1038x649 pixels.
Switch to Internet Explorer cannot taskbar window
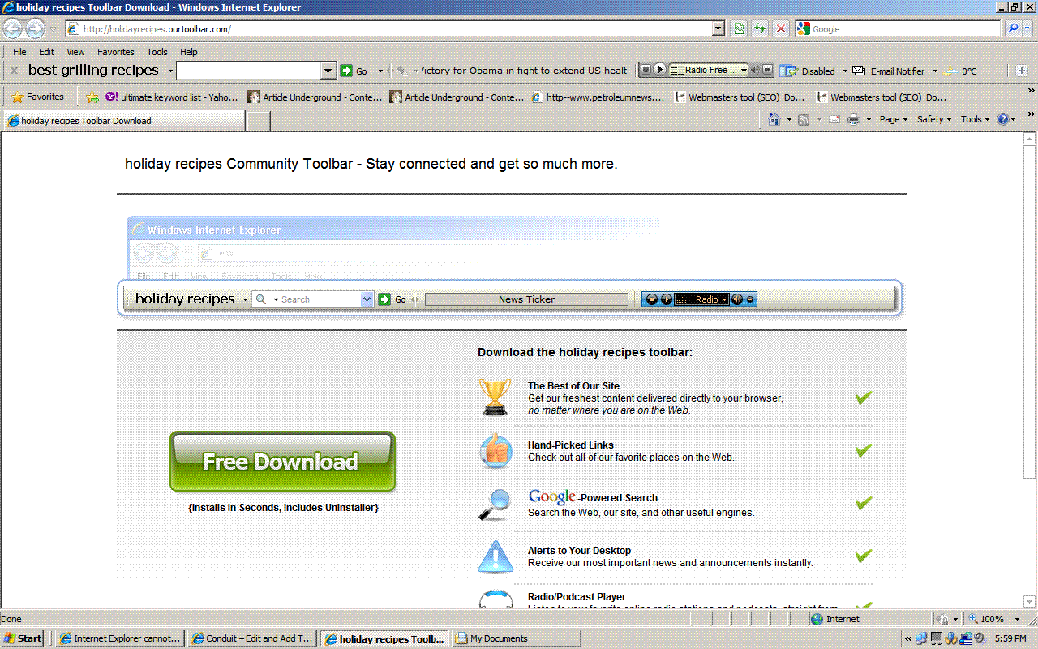click(120, 638)
